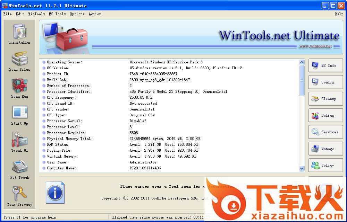This screenshot has height=222, width=347.
Task: Open the Options menu
Action: click(77, 14)
